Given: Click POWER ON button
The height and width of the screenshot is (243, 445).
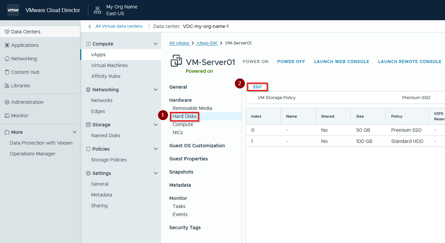Looking at the screenshot, I should point(256,62).
